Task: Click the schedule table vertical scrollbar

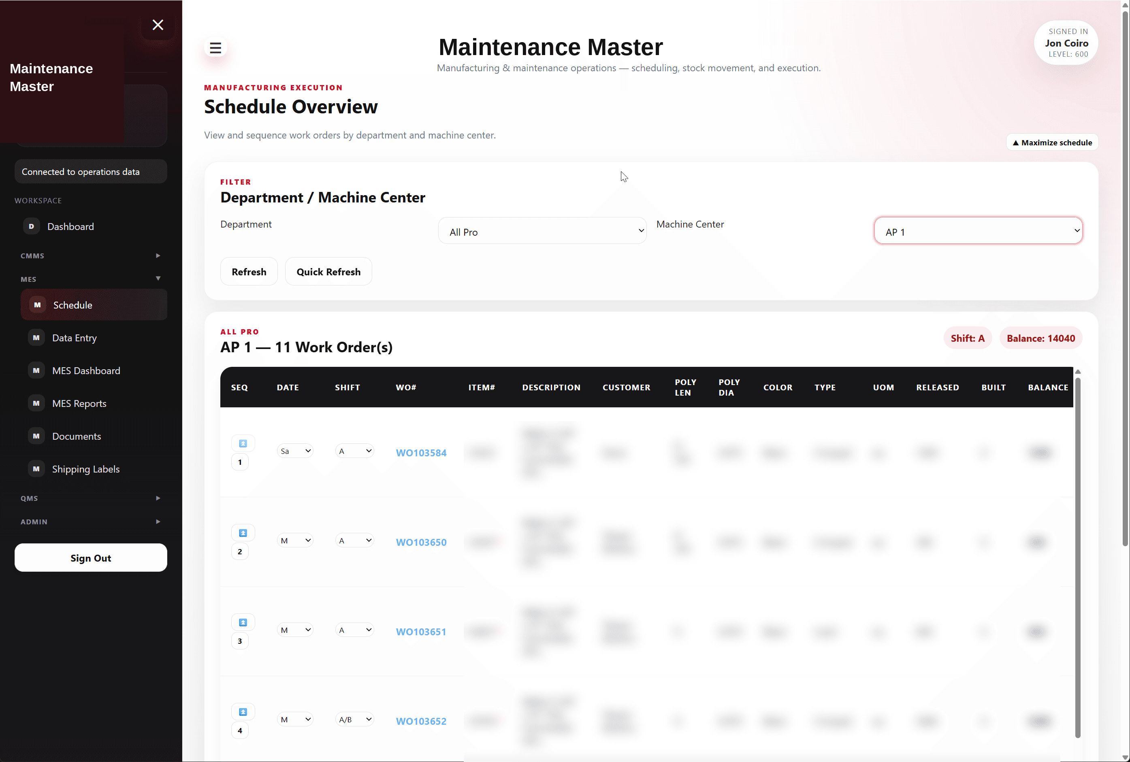Action: click(x=1077, y=558)
